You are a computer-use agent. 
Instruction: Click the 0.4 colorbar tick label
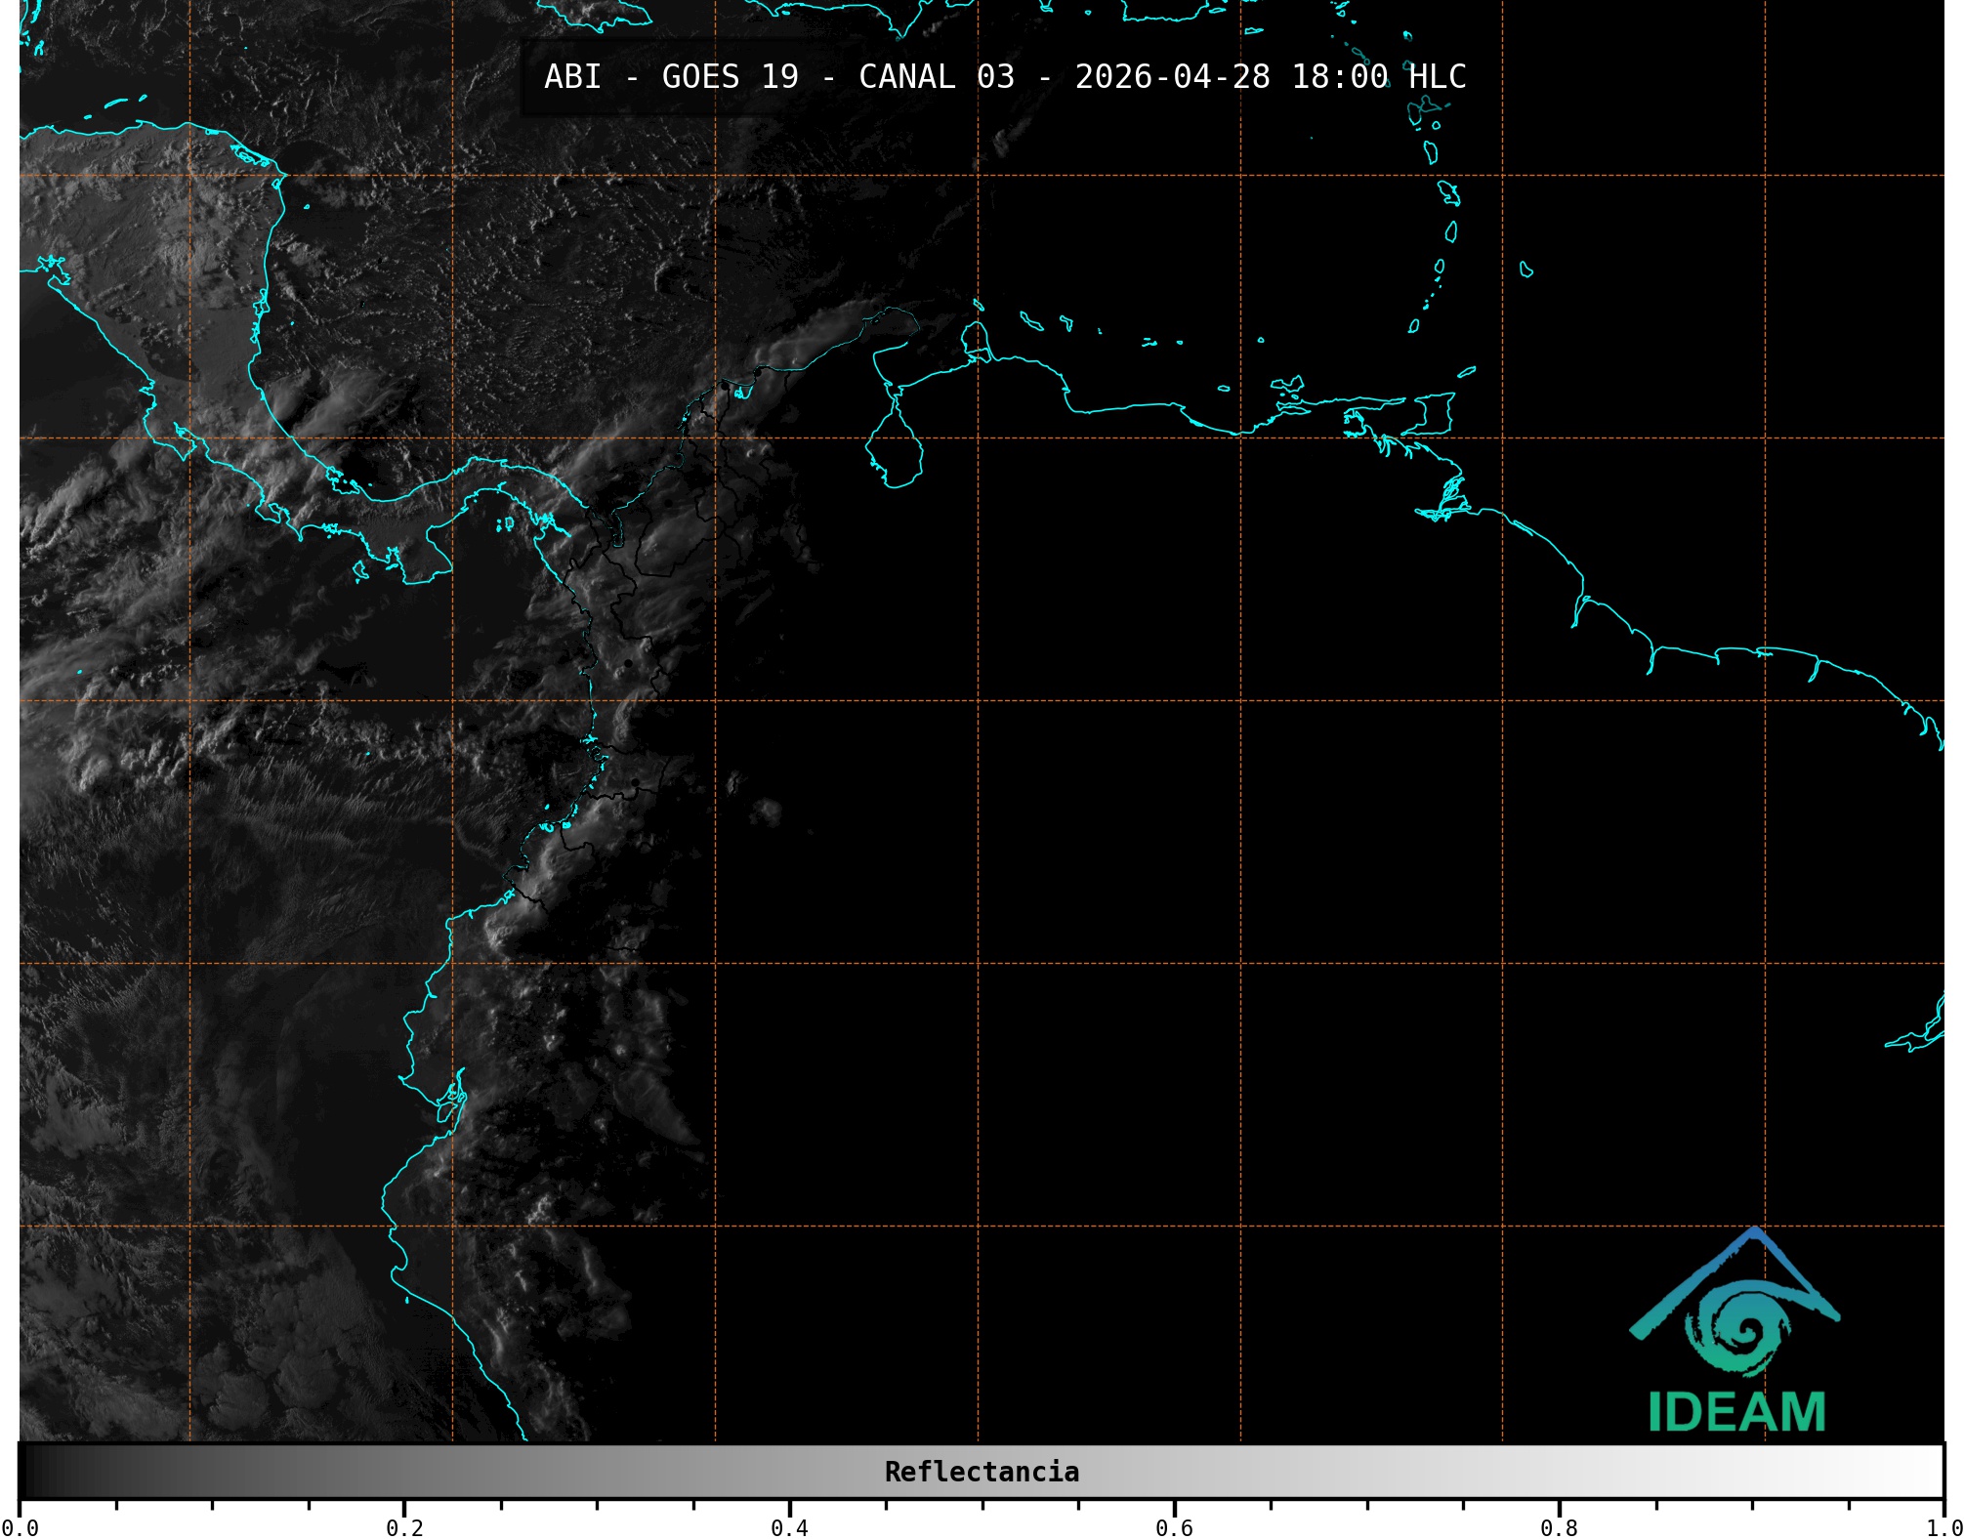[789, 1528]
